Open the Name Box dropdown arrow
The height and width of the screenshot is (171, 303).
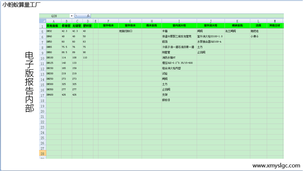point(72,16)
